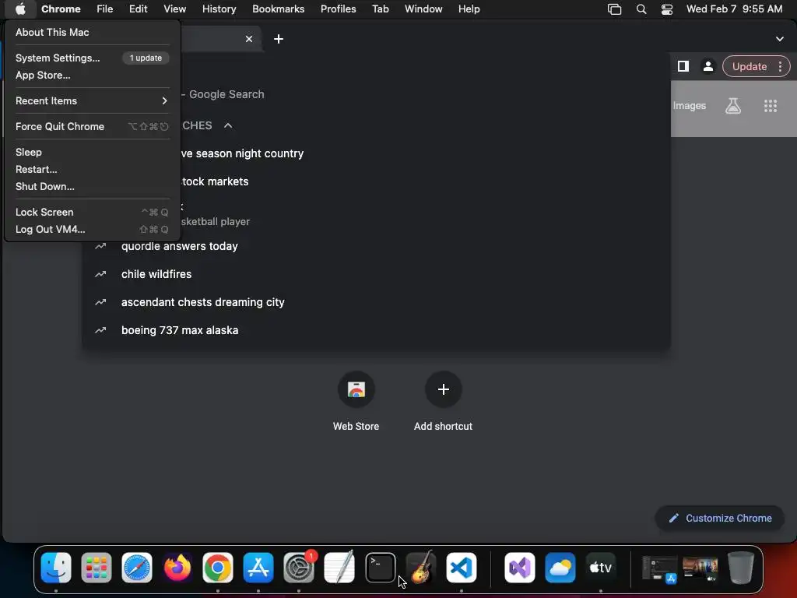Open the Edit menu

[138, 9]
